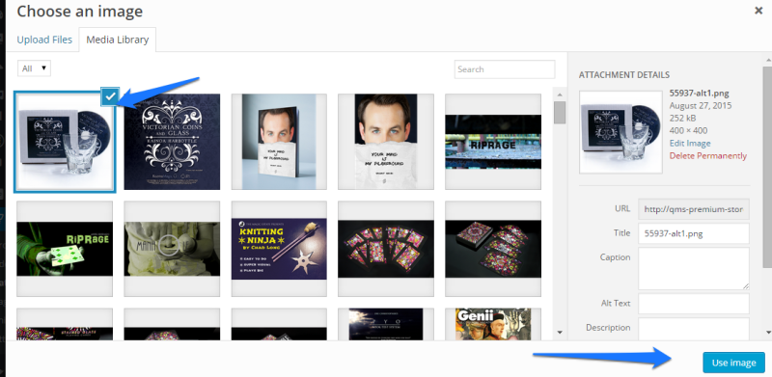772x377 pixels.
Task: Click the 400 × 400 dimensions text
Action: pyautogui.click(x=688, y=130)
